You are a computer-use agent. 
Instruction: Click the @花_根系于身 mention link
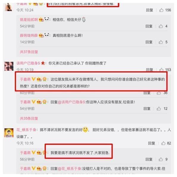pyautogui.click(x=69, y=169)
